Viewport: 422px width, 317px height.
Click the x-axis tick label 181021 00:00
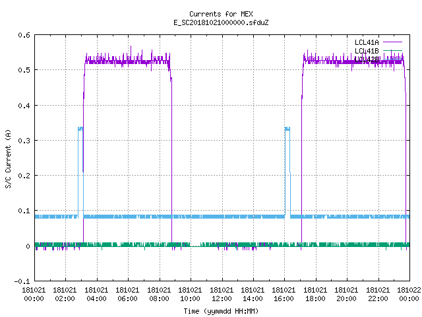tap(34, 295)
